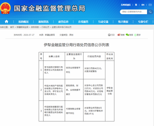
Task: Click the home icon in navigation bar
Action: pos(6,21)
